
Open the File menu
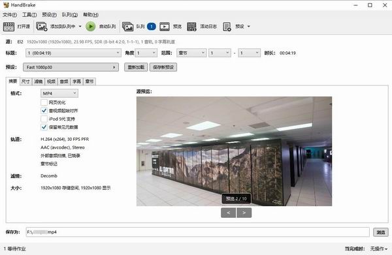click(x=10, y=15)
